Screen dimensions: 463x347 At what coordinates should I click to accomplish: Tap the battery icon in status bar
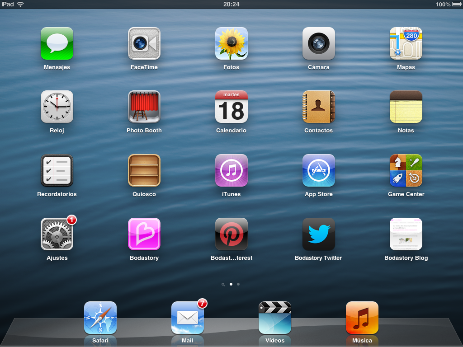click(x=457, y=4)
